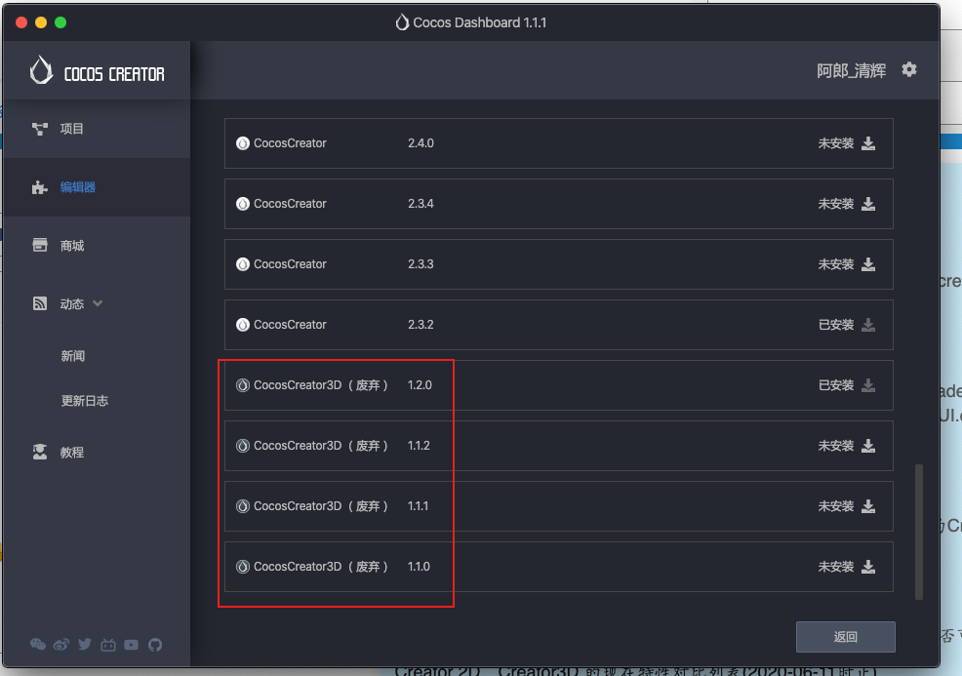Open WeChat social icon
Image resolution: width=962 pixels, height=676 pixels.
[38, 644]
